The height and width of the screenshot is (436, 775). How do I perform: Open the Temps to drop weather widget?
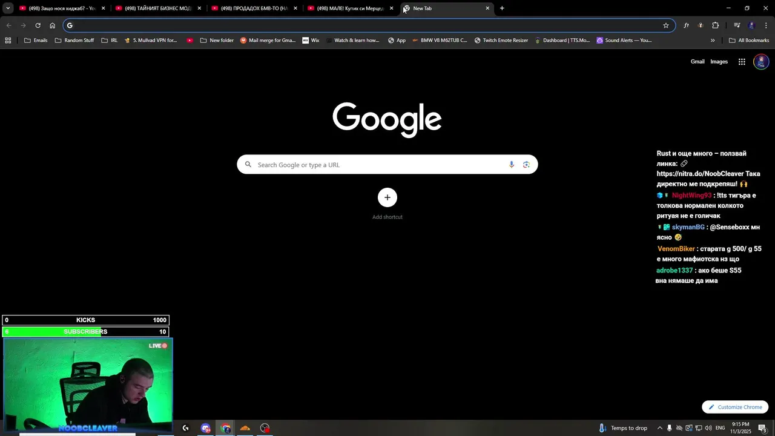[x=623, y=428]
